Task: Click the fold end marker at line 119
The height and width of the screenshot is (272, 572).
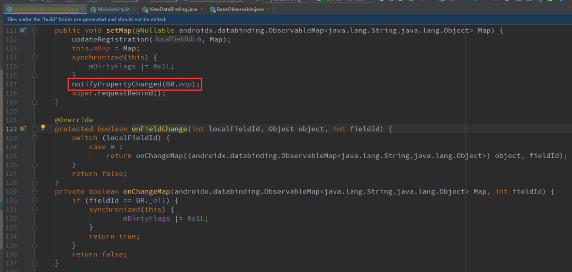Action: point(34,102)
